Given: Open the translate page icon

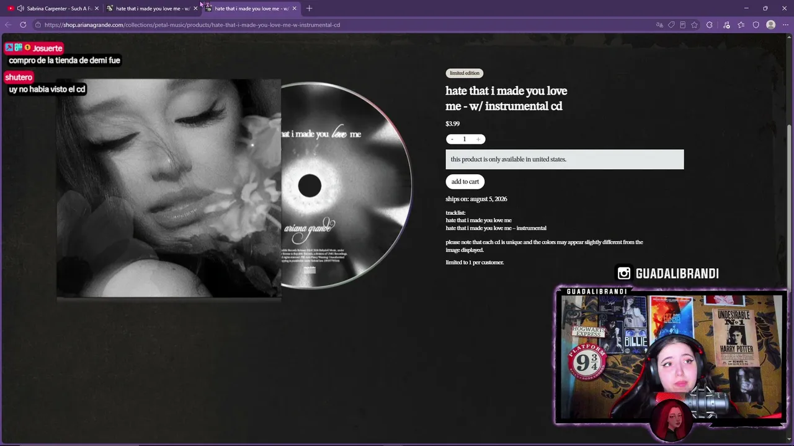Looking at the screenshot, I should pyautogui.click(x=659, y=25).
